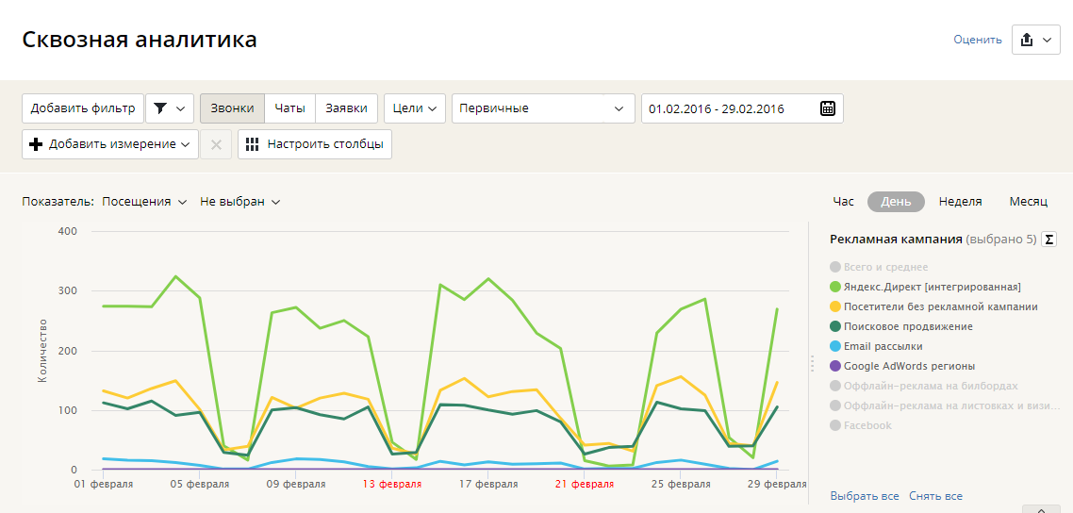This screenshot has width=1073, height=513.
Task: Open the Посещения metric dropdown
Action: (144, 202)
